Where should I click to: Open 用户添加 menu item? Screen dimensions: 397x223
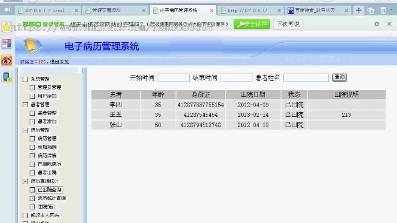(47, 96)
